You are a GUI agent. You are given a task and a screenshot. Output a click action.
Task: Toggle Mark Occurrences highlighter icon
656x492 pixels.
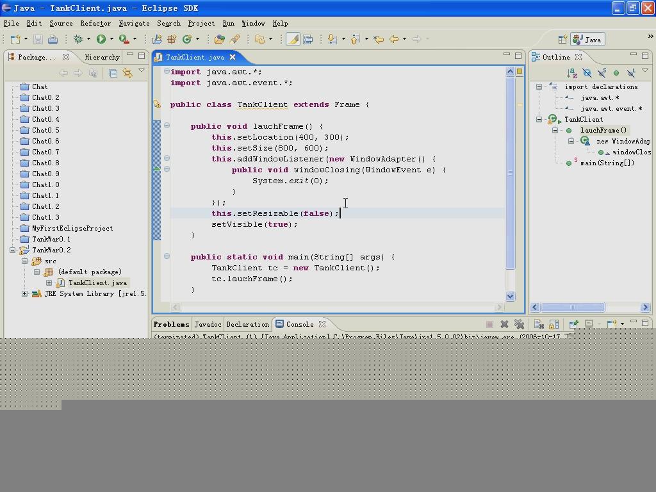click(293, 39)
